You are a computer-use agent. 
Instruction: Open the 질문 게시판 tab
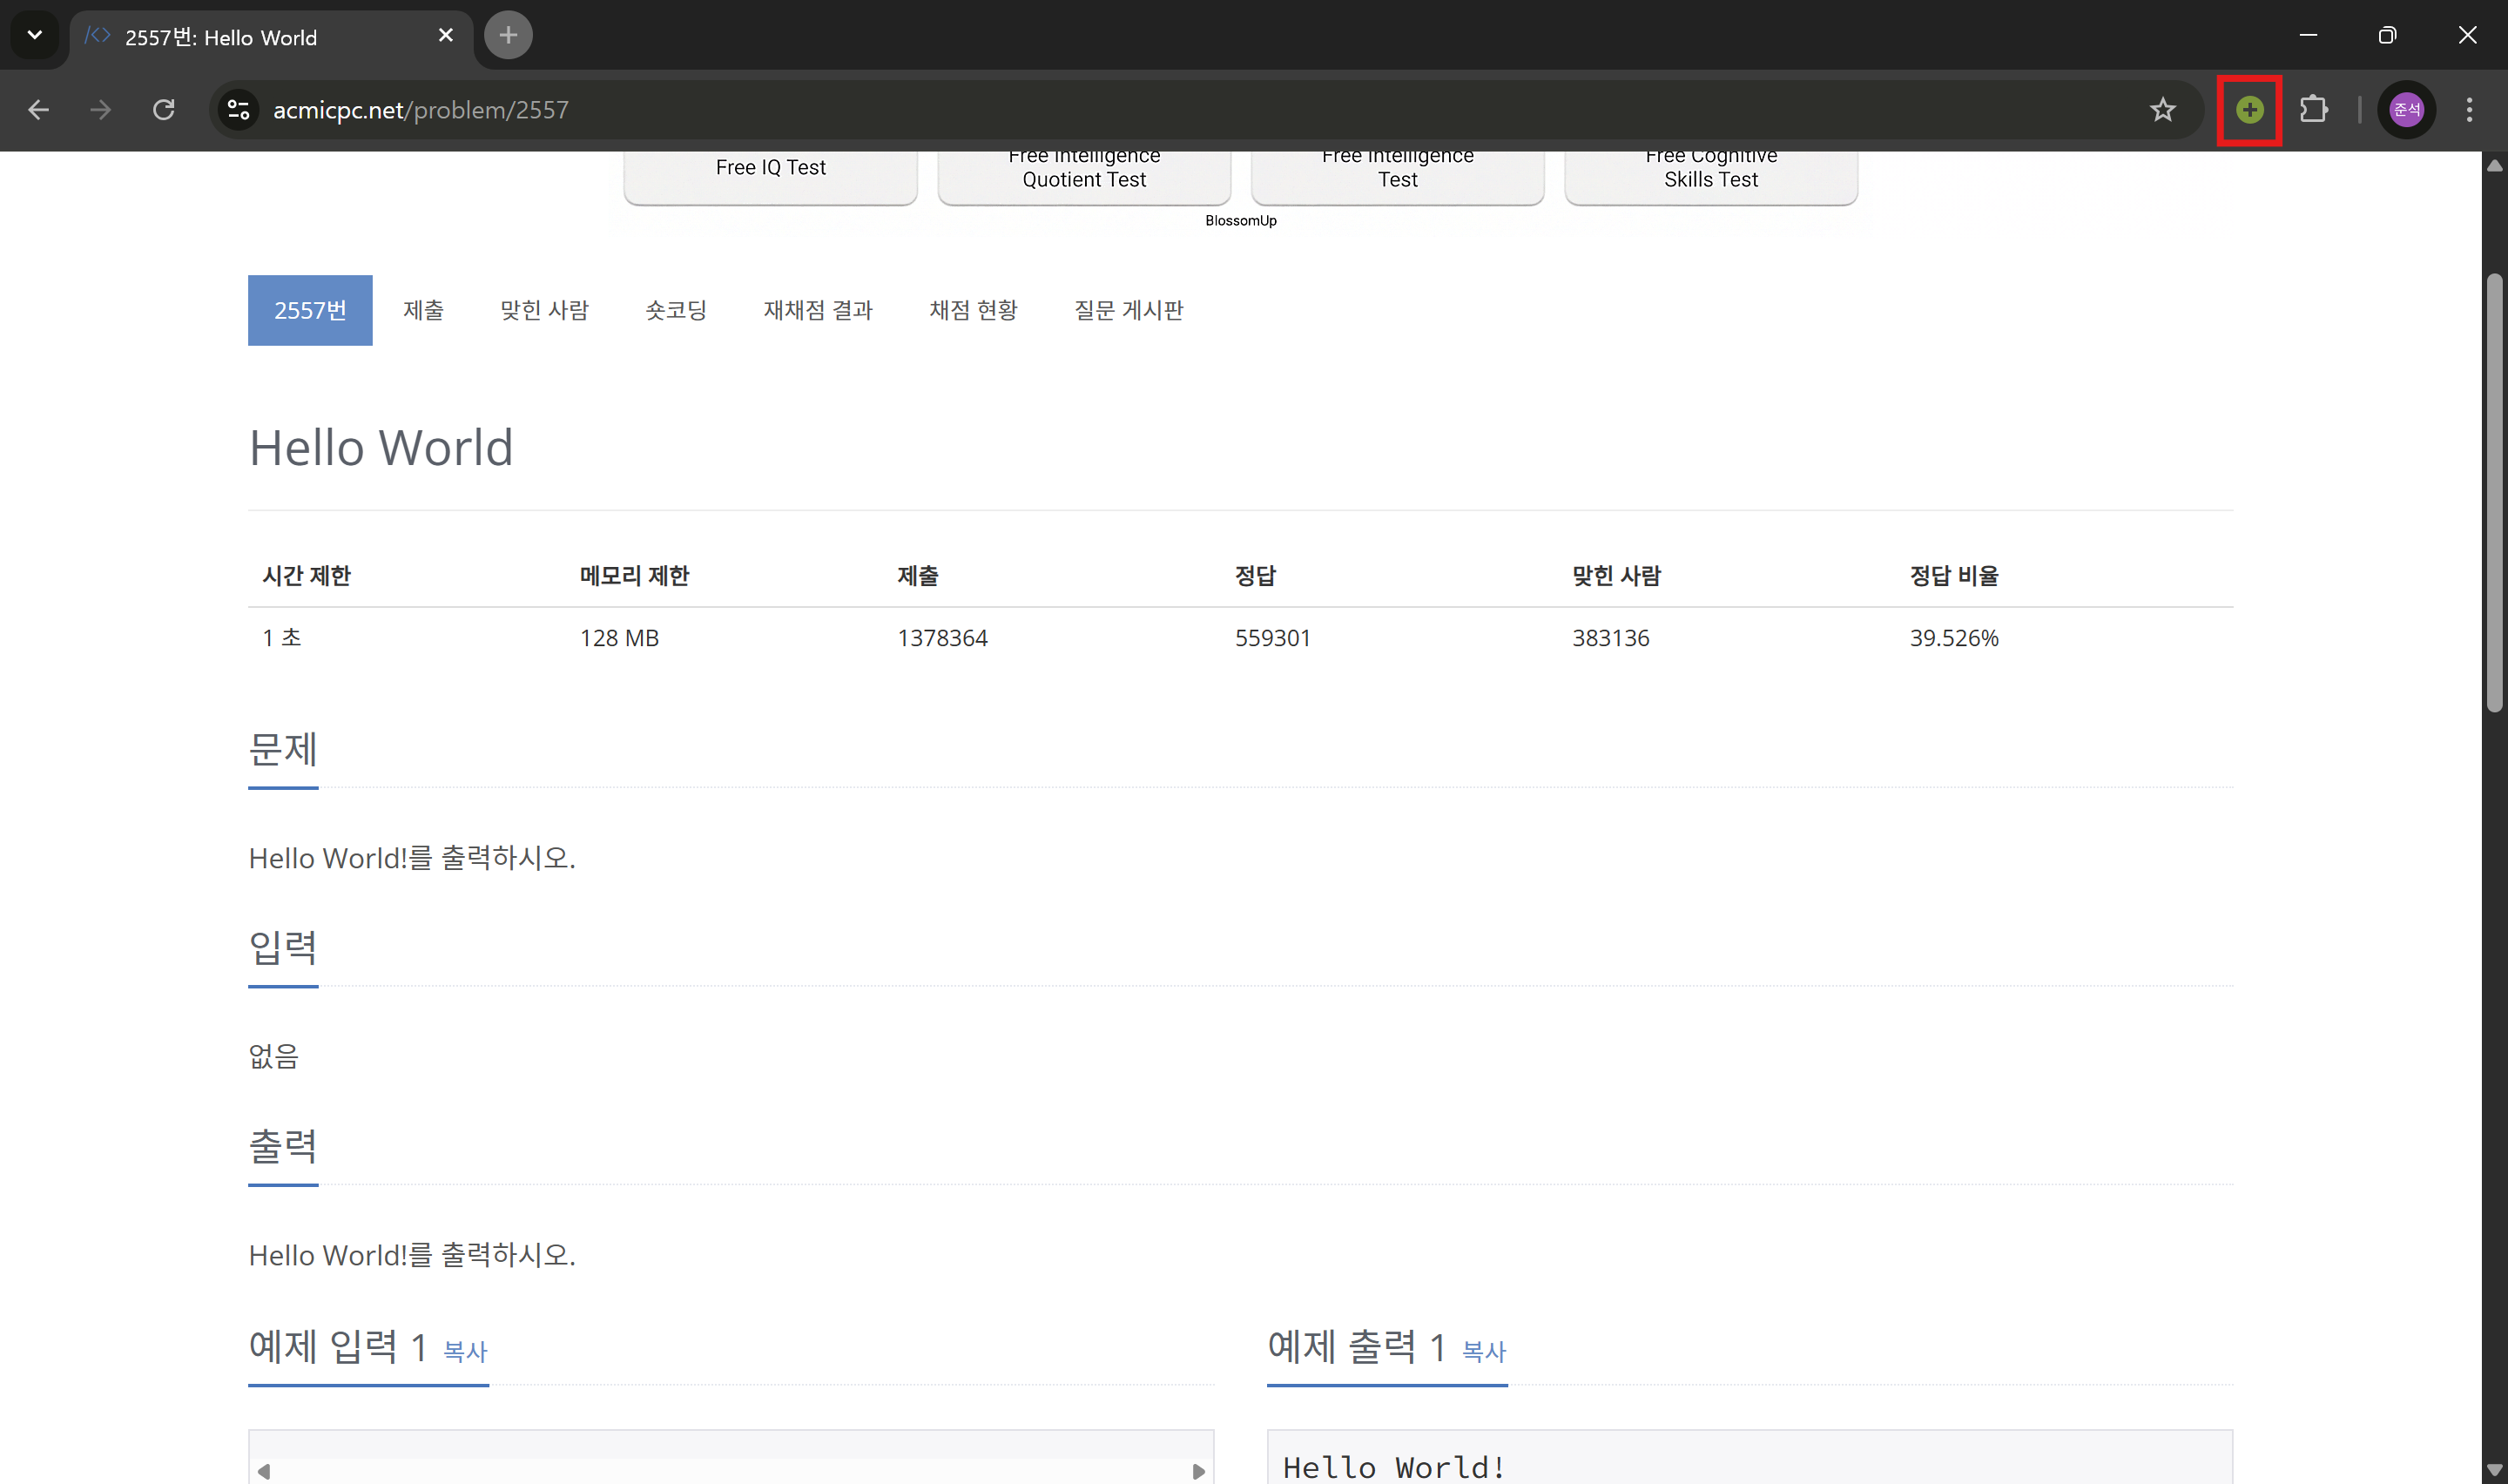point(1129,310)
